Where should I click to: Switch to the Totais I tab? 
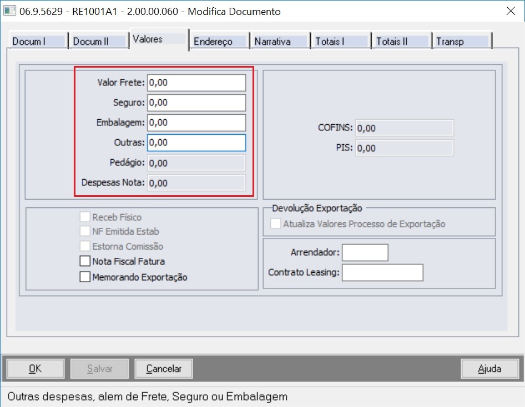(x=341, y=41)
